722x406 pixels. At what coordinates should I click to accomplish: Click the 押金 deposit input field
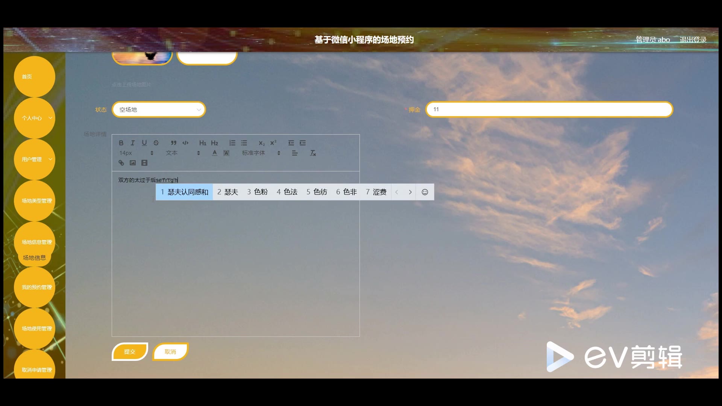coord(549,109)
